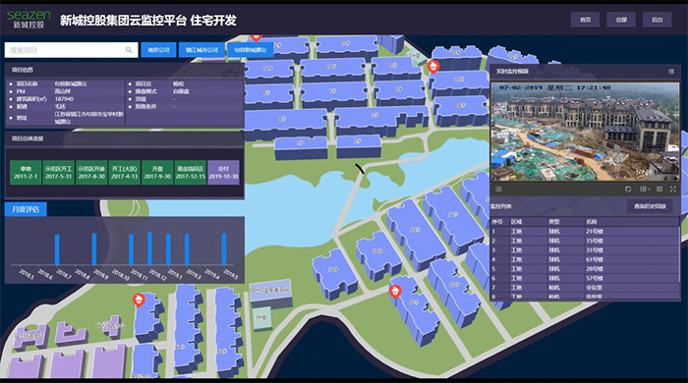Open the 首页 page
This screenshot has width=688, height=383.
[586, 20]
